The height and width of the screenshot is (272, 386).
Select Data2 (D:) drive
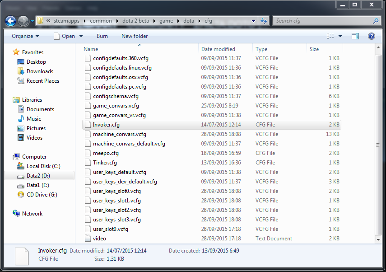pyautogui.click(x=39, y=176)
